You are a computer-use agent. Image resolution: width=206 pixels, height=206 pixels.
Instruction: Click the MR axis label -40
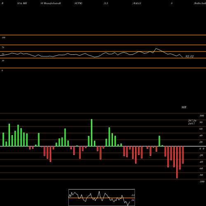(201, 162)
